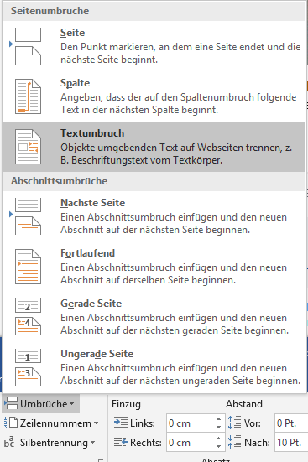Click the description 'Abschnitt auf derselben Seite beginnen.'
This screenshot has width=308, height=462.
click(148, 280)
